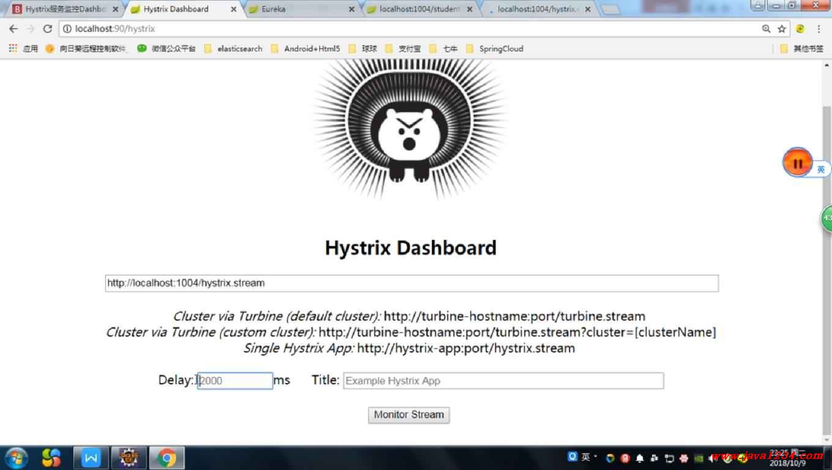Click the network tray icon
Viewport: 832px width, 470px height.
pyautogui.click(x=669, y=458)
